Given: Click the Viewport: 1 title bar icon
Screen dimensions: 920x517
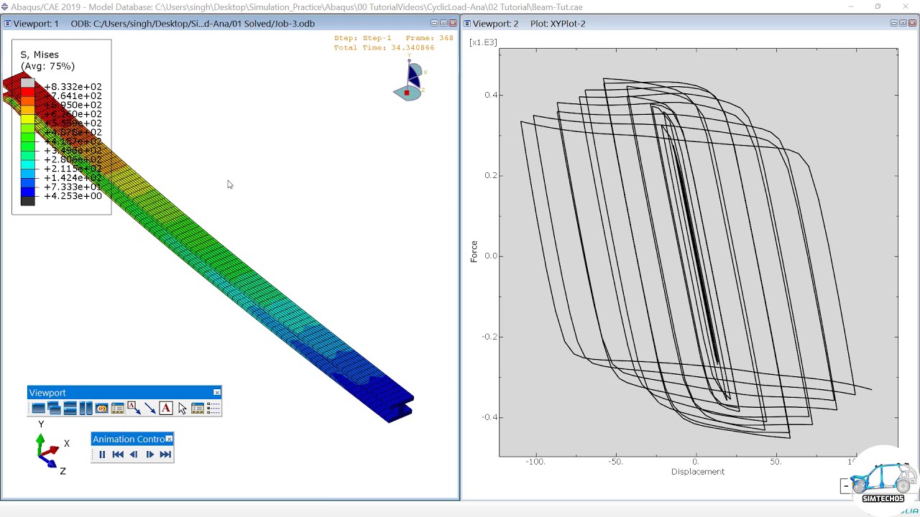Looking at the screenshot, I should (x=8, y=24).
